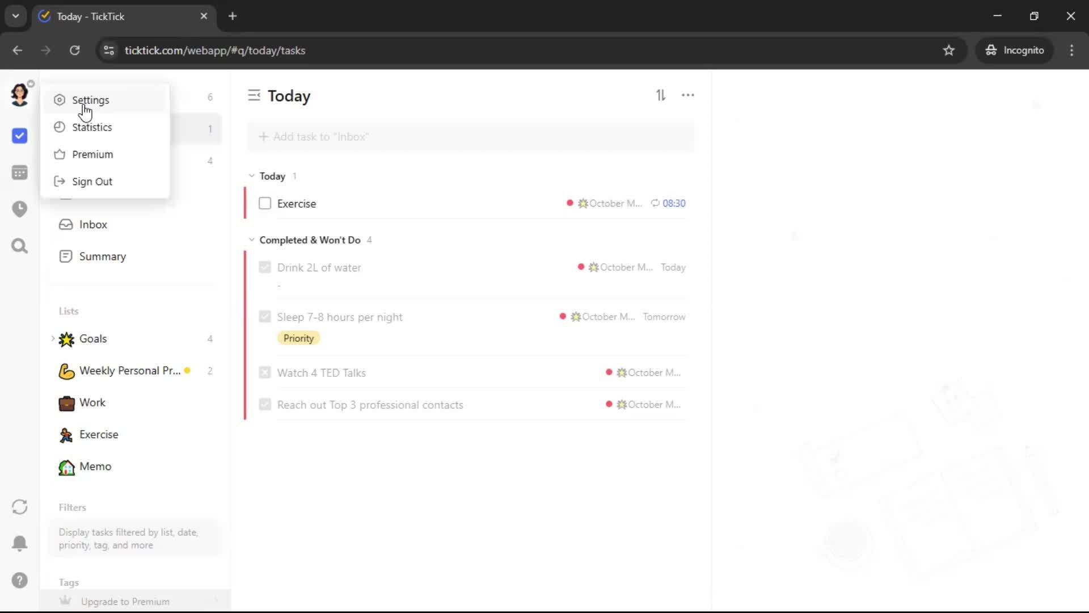
Task: Expand the Goals list folder
Action: click(53, 339)
